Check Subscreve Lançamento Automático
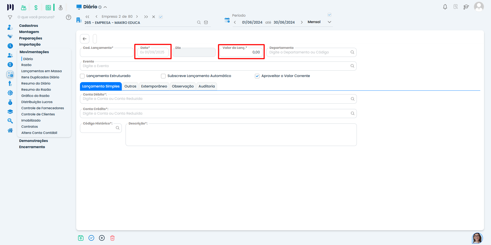This screenshot has width=491, height=245. coord(163,76)
